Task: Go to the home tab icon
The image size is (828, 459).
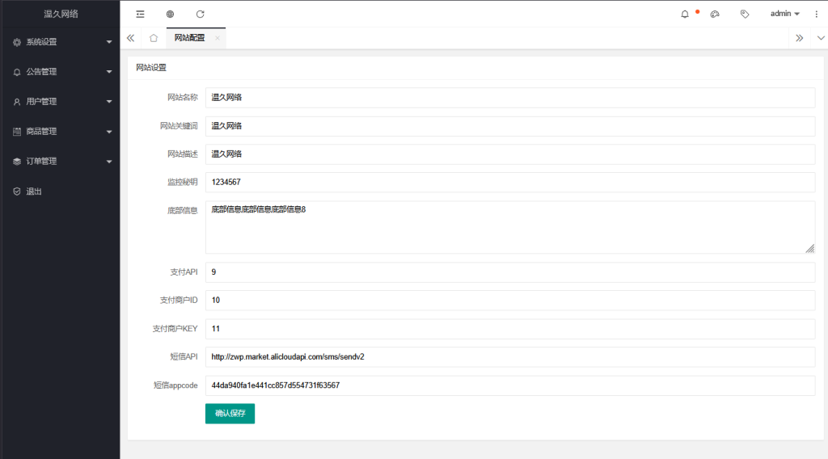Action: coord(154,38)
